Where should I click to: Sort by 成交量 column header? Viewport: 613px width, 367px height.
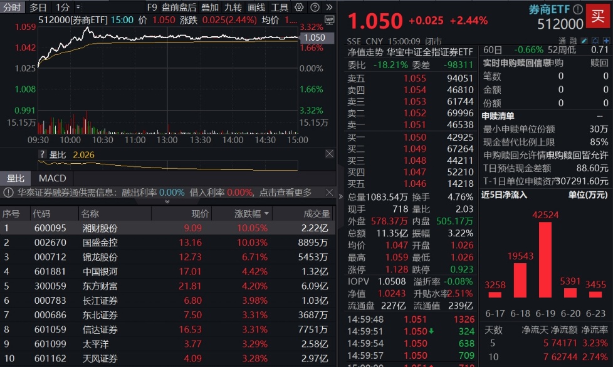tap(317, 214)
